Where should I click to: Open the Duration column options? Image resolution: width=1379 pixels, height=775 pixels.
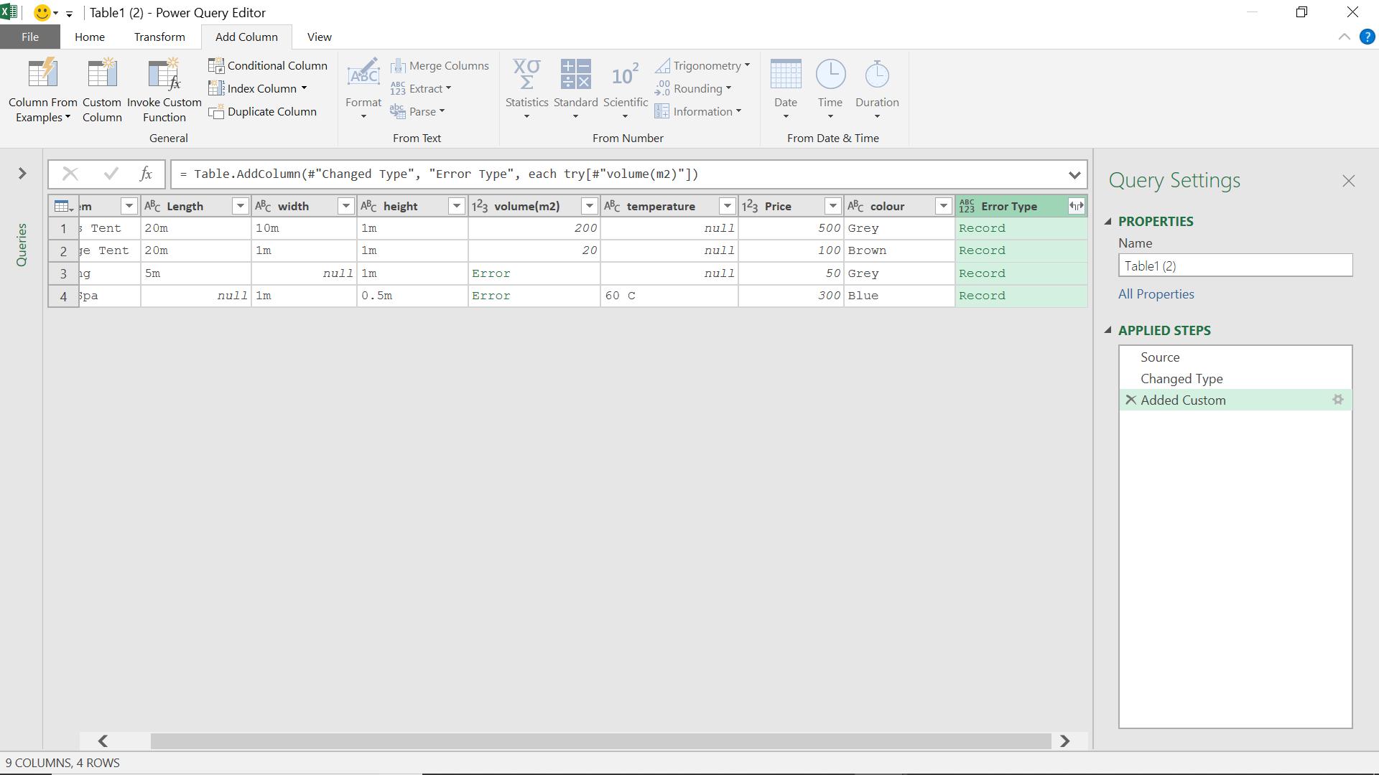pos(877,90)
